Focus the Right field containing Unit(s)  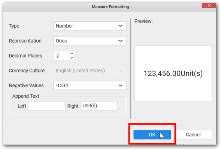pyautogui.click(x=99, y=106)
